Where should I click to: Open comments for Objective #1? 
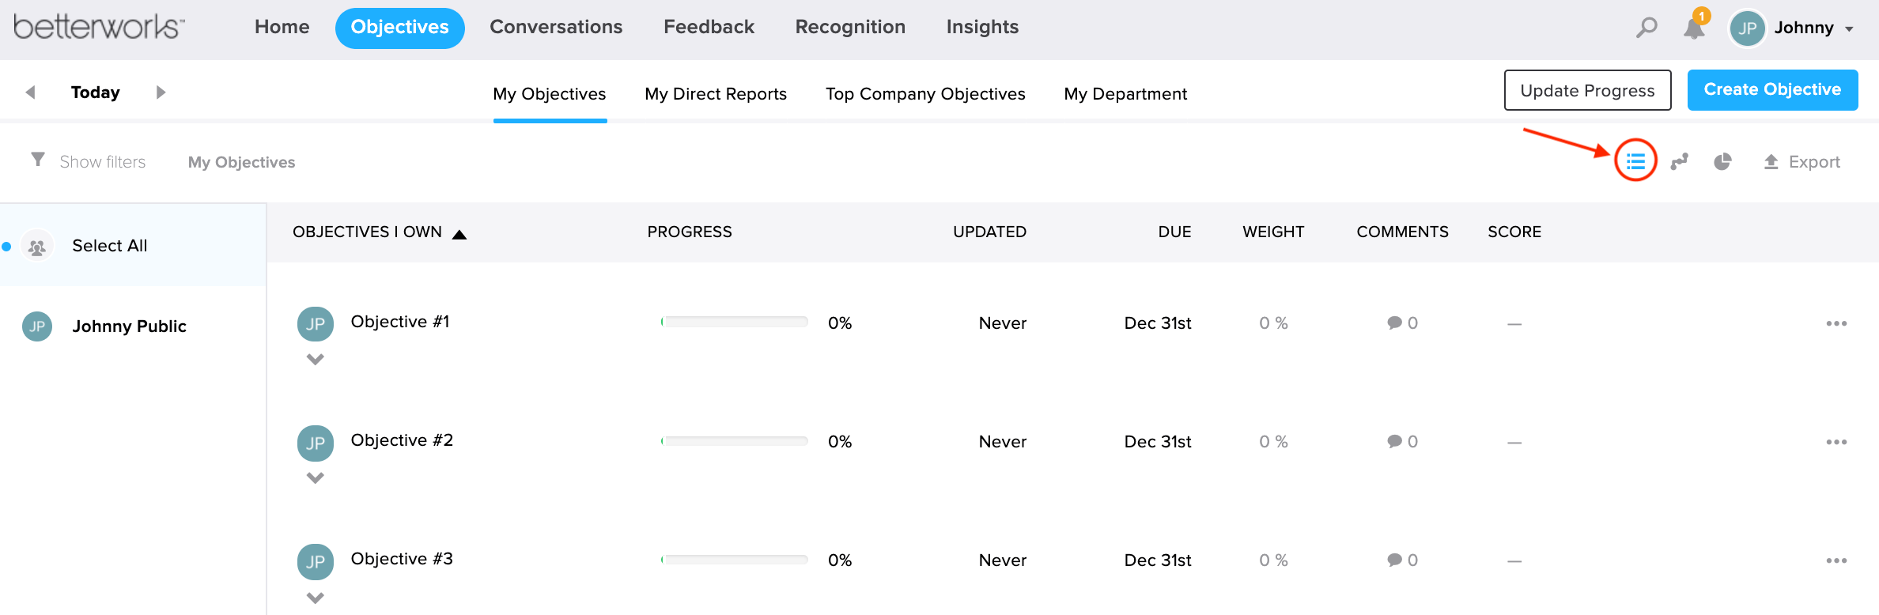(1401, 323)
